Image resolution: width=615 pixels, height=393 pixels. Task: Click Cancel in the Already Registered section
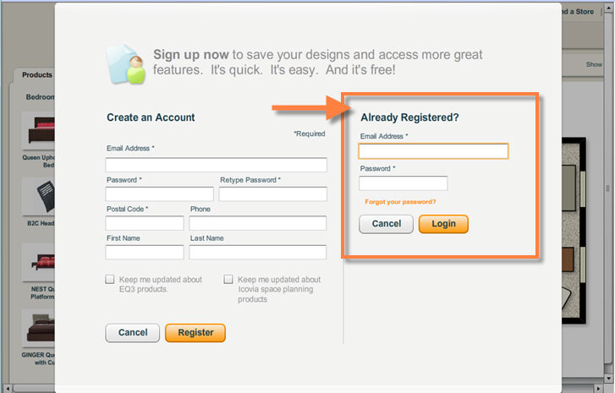pyautogui.click(x=386, y=224)
